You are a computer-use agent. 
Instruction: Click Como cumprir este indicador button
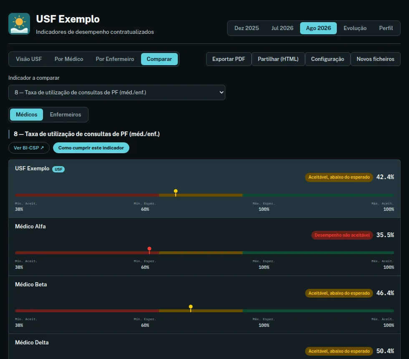point(91,148)
